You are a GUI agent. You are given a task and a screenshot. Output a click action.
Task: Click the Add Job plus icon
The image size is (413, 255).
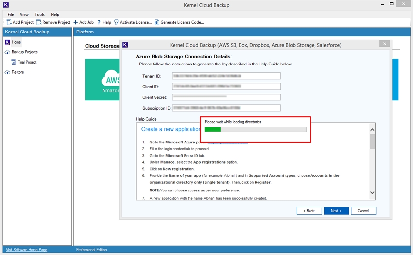point(76,22)
